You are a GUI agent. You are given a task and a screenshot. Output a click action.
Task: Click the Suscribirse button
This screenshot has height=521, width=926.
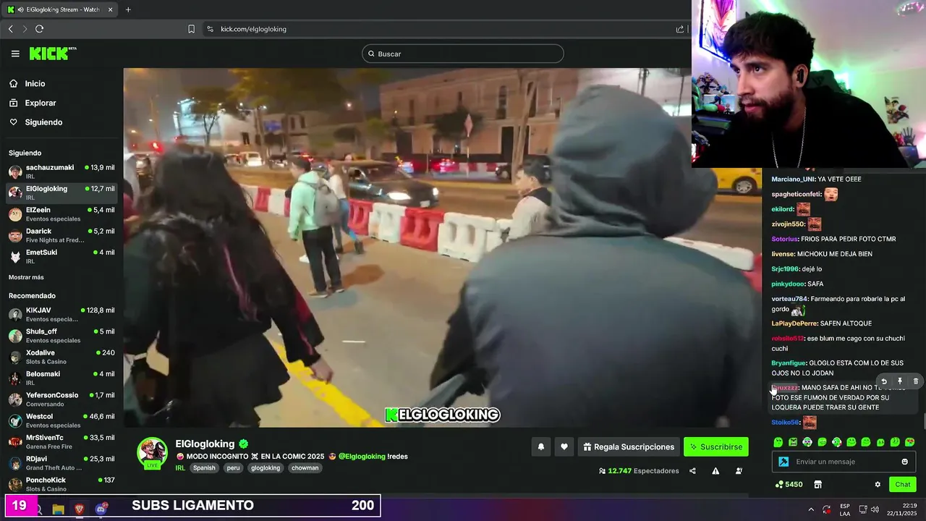pos(716,447)
